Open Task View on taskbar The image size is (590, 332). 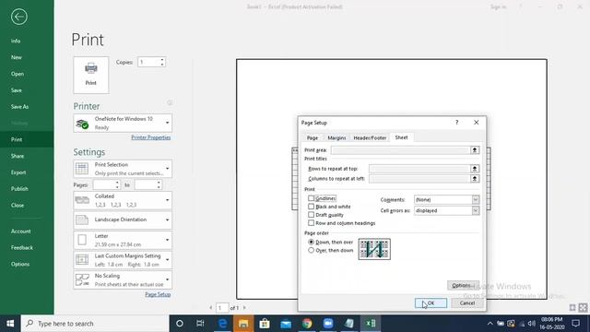(x=200, y=324)
